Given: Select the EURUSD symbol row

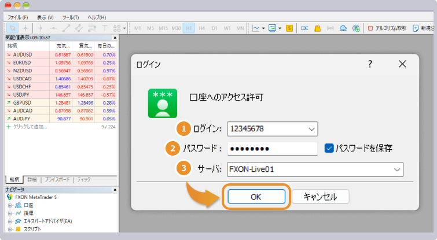Looking at the screenshot, I should click(61, 62).
